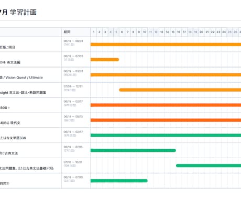
Task: Click the red-orange bar in 現代文 row
Action: click(166, 120)
